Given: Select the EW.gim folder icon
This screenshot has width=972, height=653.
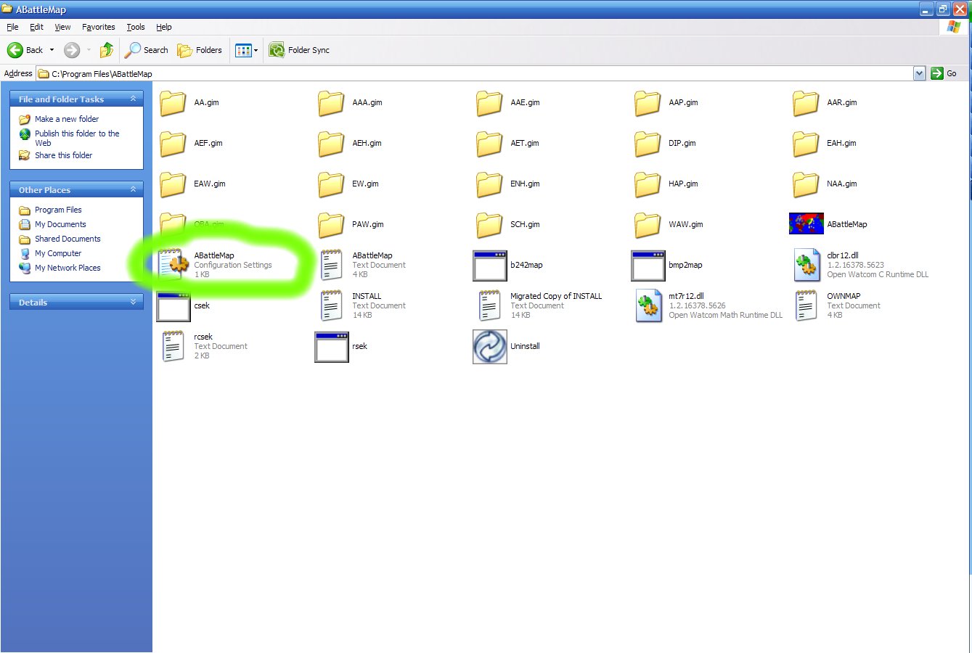Looking at the screenshot, I should pyautogui.click(x=331, y=184).
